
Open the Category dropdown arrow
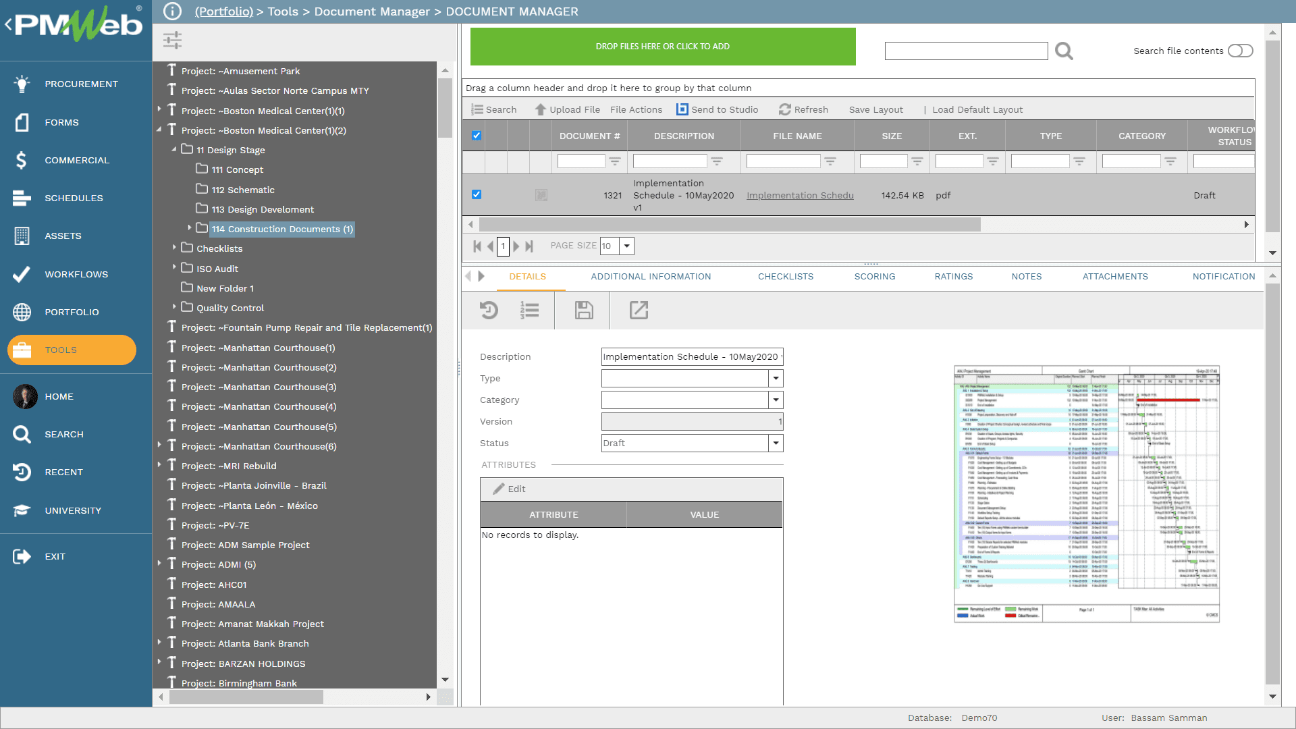point(776,400)
